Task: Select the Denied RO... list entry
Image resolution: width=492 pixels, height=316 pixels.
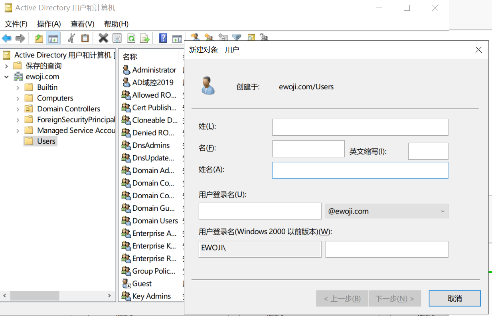Action: [148, 133]
